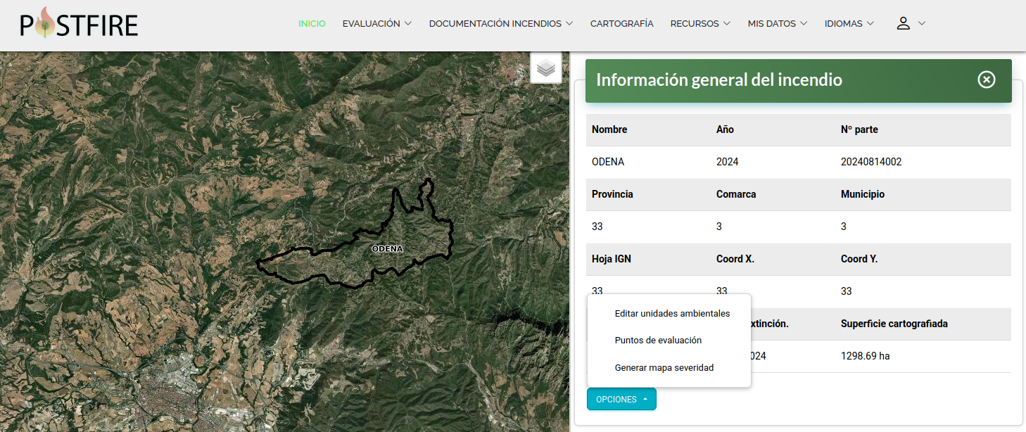
Task: Open the user account icon menu
Action: pos(910,23)
